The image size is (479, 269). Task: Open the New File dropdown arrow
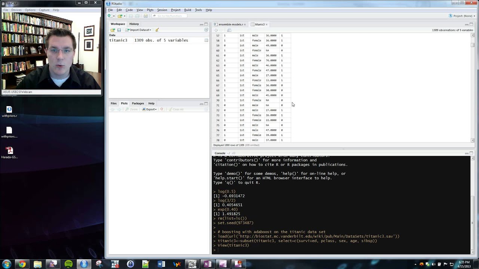[x=113, y=16]
